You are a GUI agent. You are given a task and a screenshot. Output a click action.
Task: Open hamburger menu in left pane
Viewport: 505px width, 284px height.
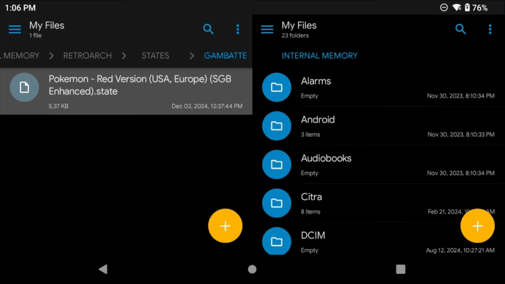pyautogui.click(x=15, y=30)
